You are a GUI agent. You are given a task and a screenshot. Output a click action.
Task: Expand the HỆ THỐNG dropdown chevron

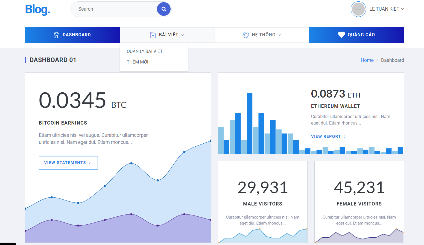(x=279, y=35)
